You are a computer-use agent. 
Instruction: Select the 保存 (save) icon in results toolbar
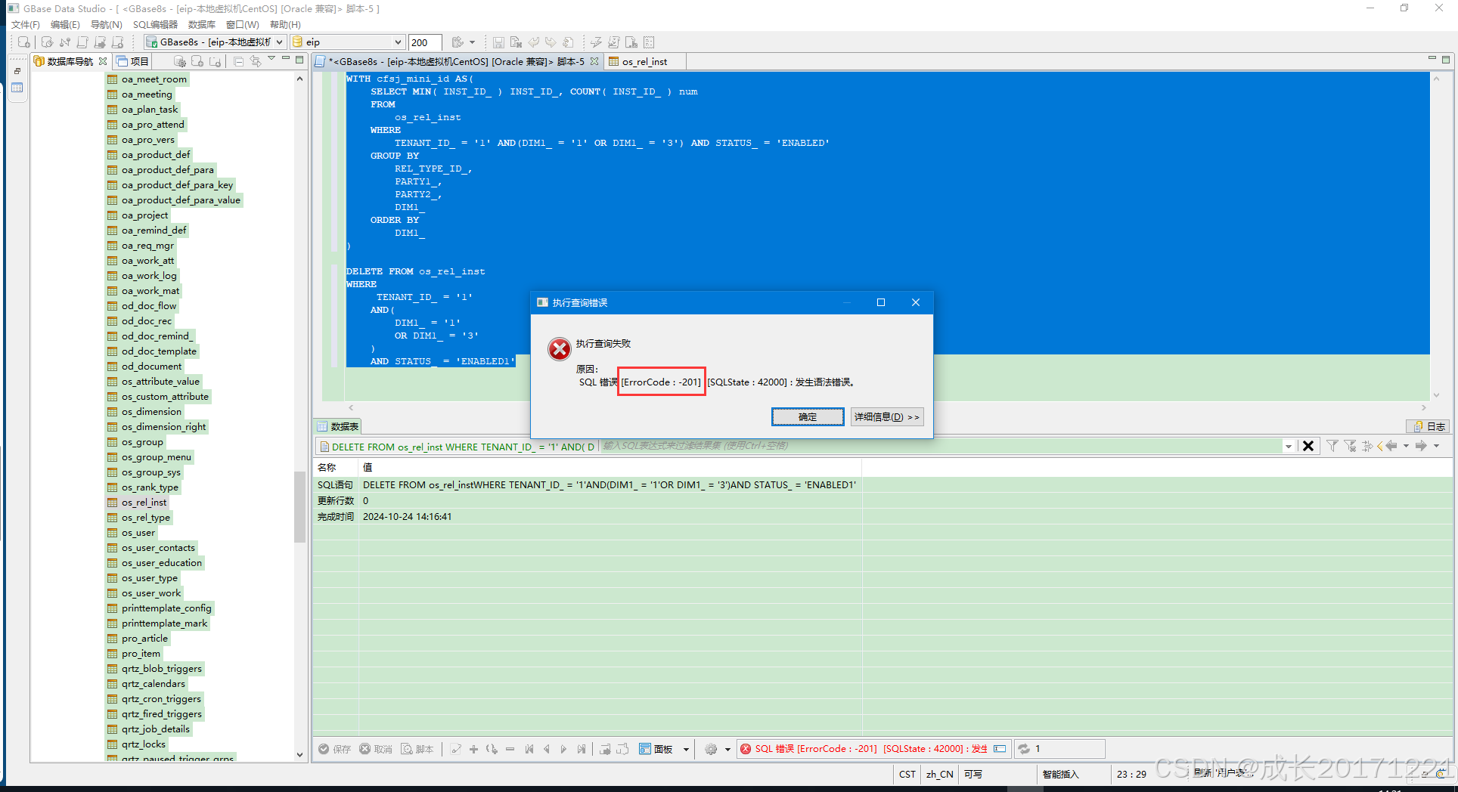point(324,748)
